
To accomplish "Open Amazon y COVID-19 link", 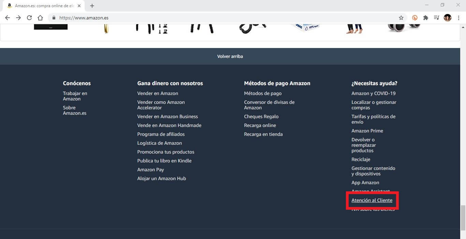I will 374,93.
